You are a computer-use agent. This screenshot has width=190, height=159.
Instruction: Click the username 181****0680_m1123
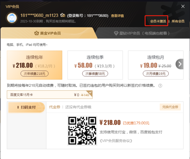pos(39,15)
